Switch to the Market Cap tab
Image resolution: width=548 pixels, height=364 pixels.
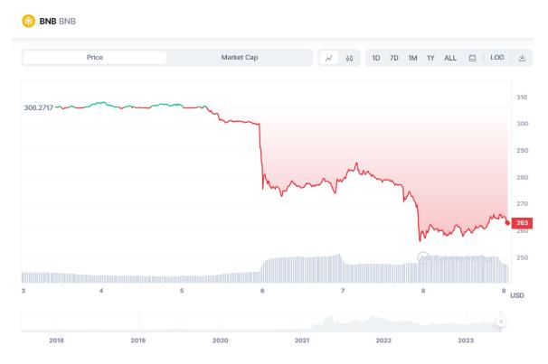point(239,58)
